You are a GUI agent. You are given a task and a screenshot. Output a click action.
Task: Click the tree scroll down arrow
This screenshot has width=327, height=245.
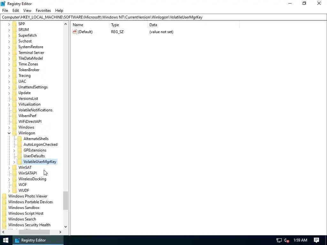(66, 227)
